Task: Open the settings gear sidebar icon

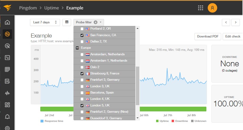Action: coord(7,128)
